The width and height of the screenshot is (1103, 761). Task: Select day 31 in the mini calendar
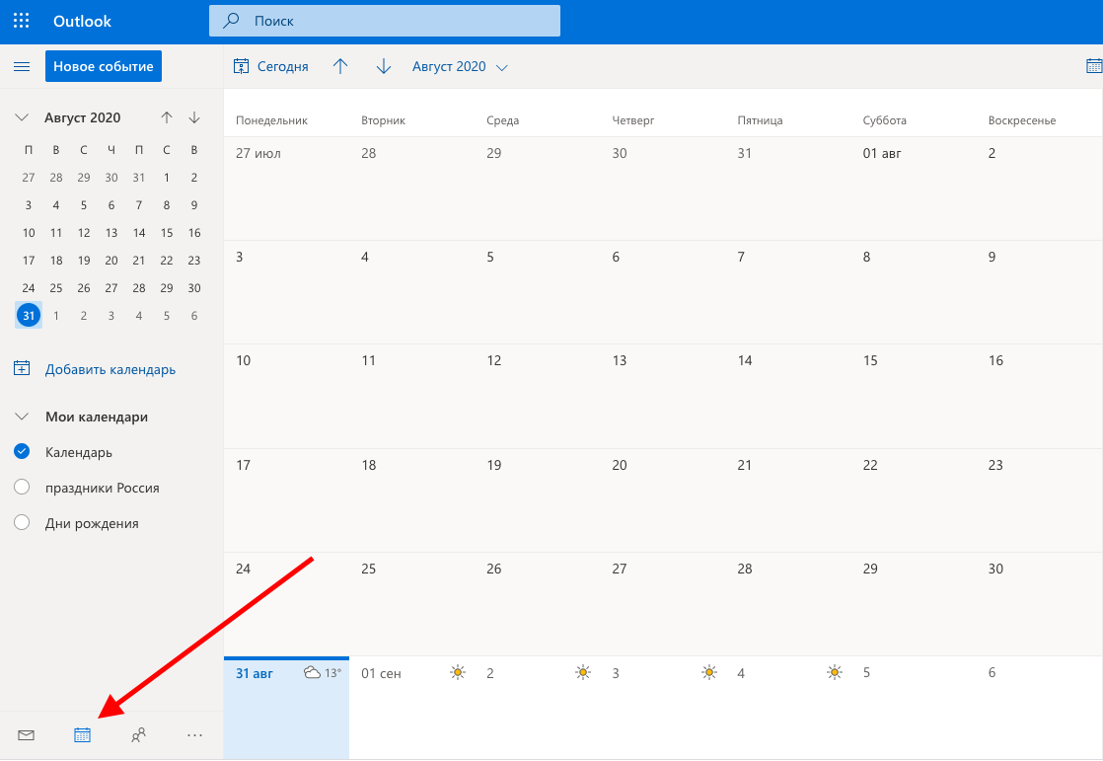(29, 316)
